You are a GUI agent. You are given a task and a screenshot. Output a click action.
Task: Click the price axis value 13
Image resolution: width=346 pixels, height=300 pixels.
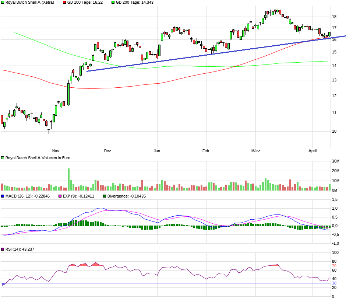[x=334, y=80]
